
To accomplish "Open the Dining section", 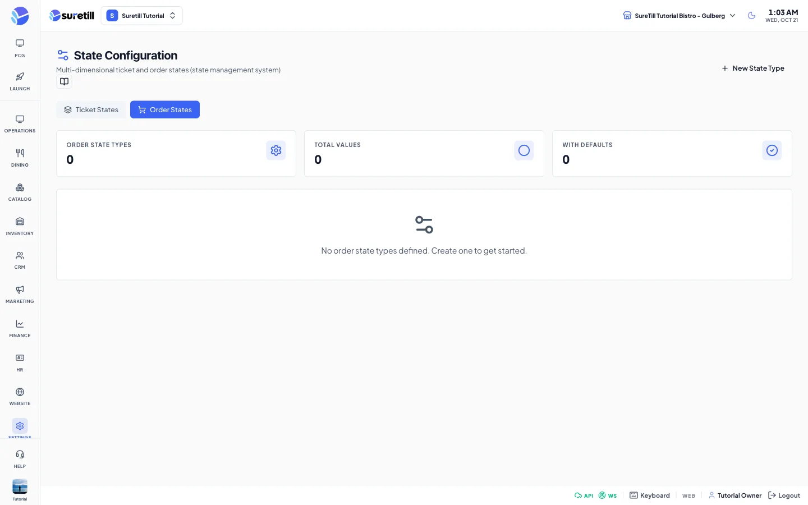I will coord(20,158).
